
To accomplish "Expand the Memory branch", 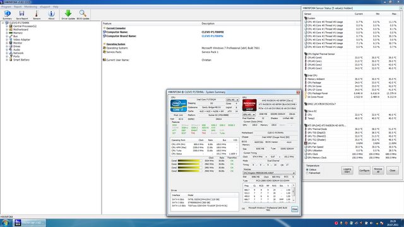I will tap(7, 33).
